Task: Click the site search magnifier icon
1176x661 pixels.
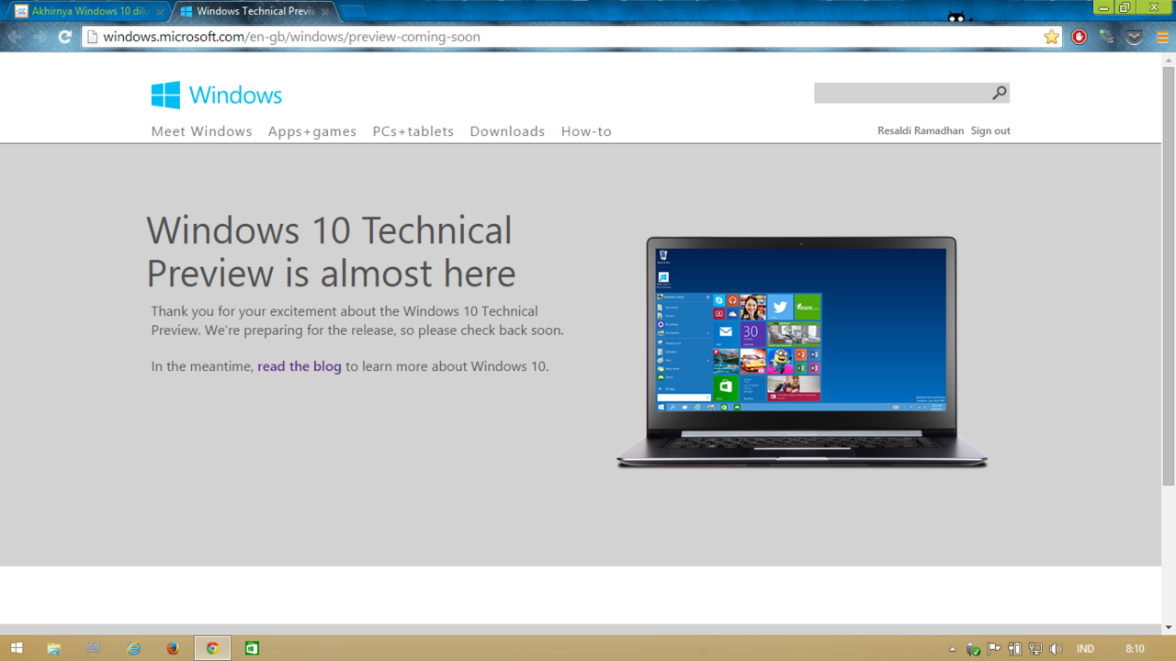Action: (x=1000, y=93)
